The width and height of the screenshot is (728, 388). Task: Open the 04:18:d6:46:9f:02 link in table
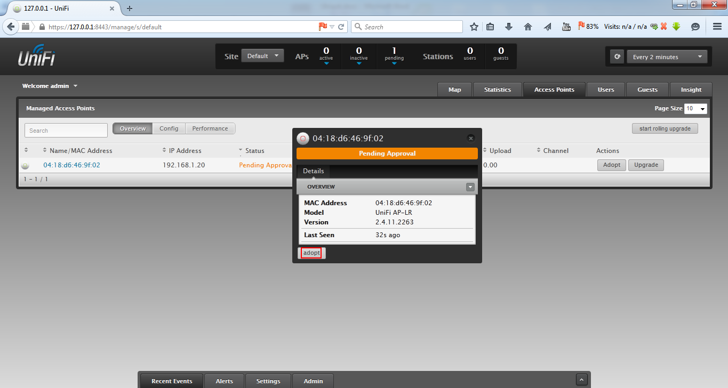click(71, 165)
